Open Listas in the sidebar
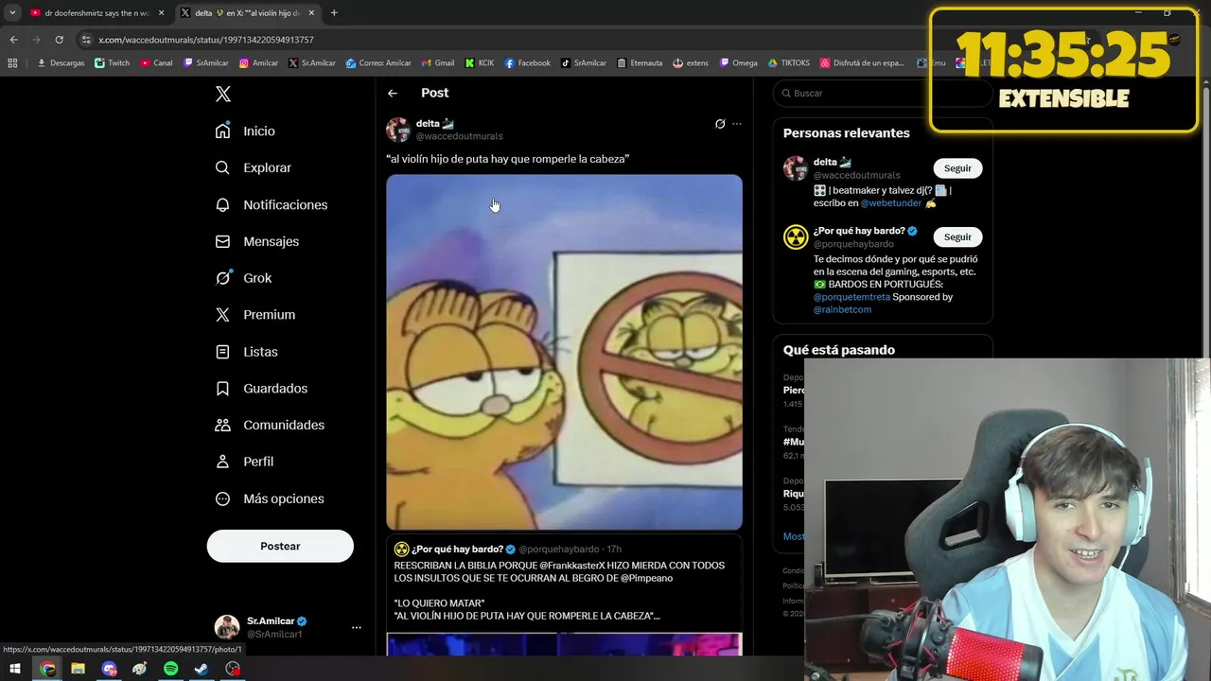1211x681 pixels. click(x=246, y=351)
